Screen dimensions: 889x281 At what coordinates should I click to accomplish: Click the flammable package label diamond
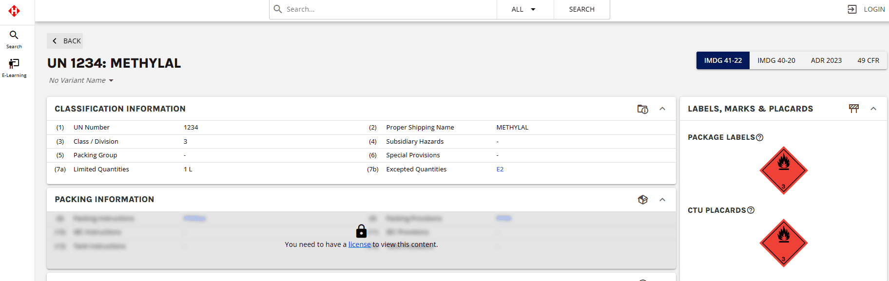click(784, 170)
